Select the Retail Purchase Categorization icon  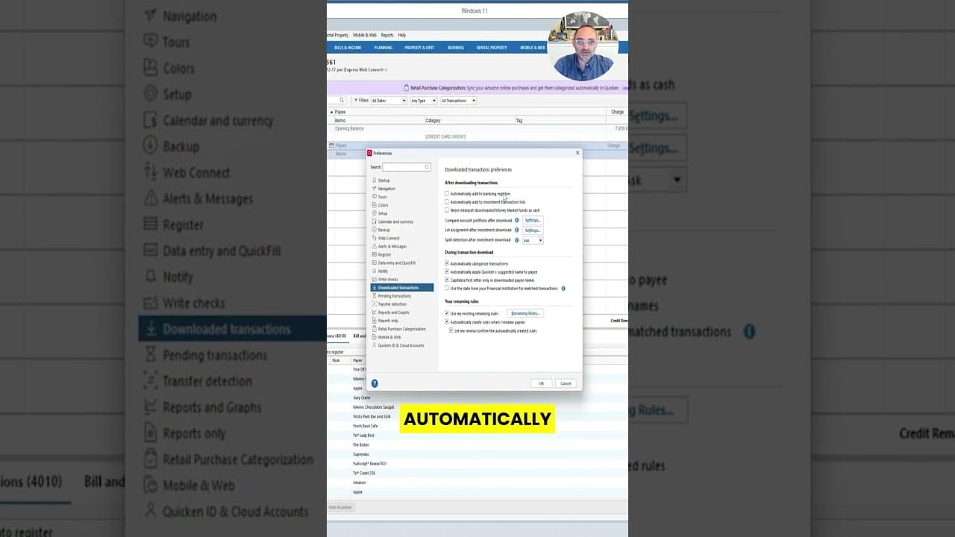tap(374, 329)
